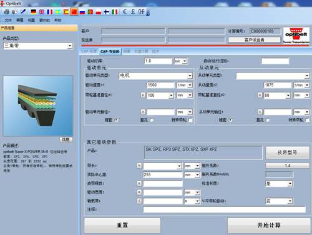Viewport: 312px width, 235px height.
Task: Select the Pound currency icon
Action: click(x=133, y=12)
